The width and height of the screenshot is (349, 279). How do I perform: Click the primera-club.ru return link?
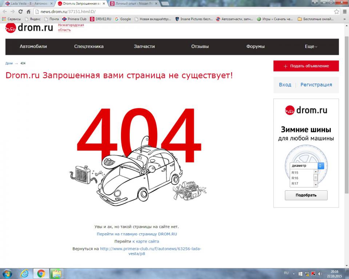[151, 251]
